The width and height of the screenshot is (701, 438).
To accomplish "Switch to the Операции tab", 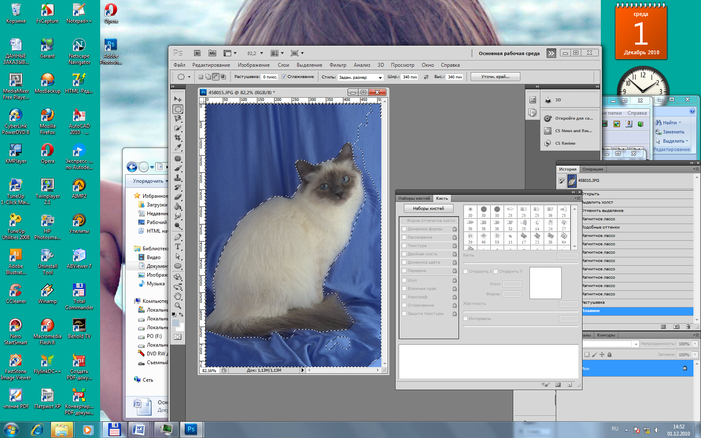I will (593, 169).
